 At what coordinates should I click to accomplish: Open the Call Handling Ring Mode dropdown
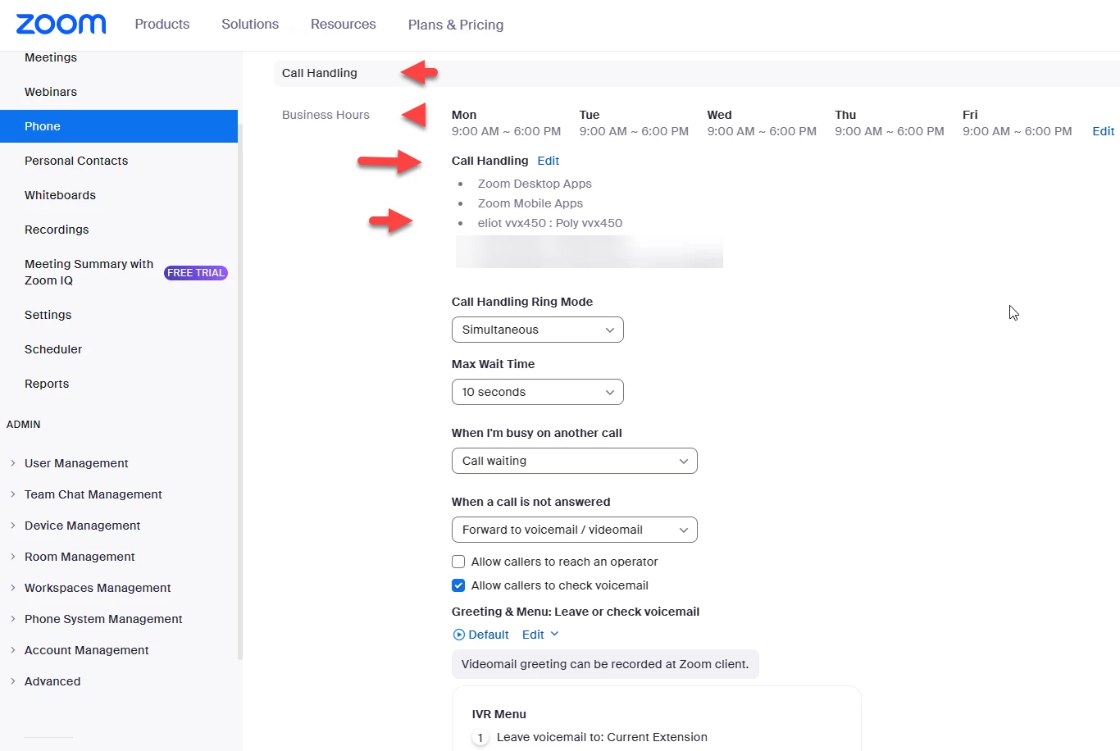tap(538, 330)
